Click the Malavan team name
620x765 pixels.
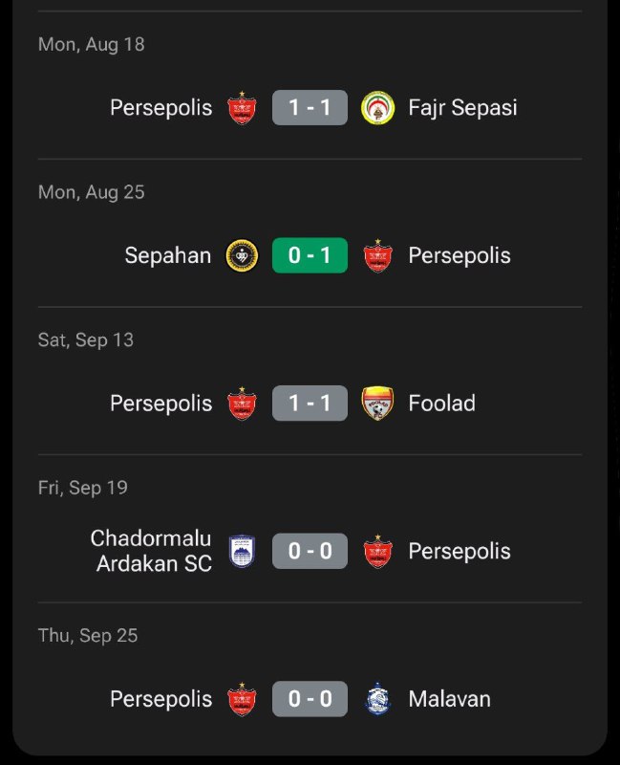click(449, 699)
